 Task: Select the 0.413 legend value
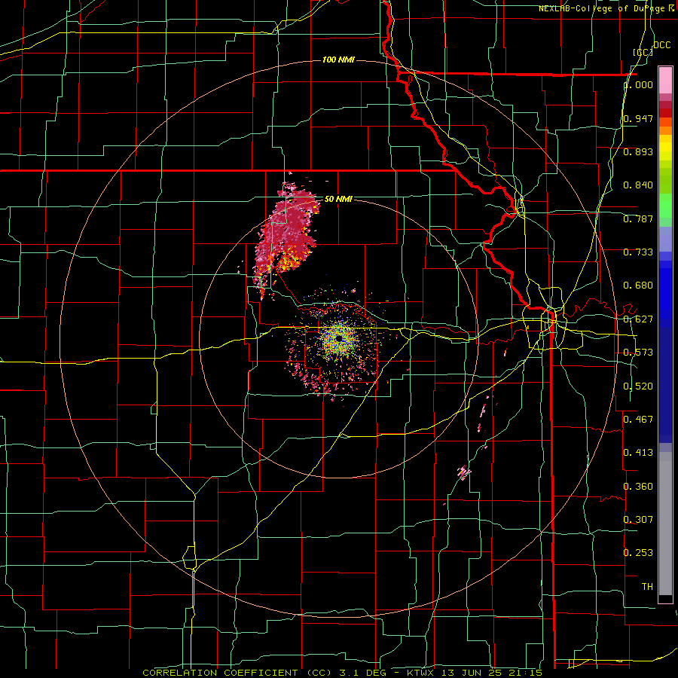638,453
